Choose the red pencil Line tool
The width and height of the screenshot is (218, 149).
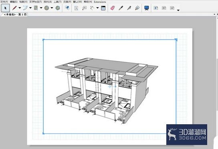[x=14, y=8]
